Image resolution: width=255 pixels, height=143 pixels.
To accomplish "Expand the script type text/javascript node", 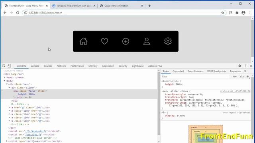I will click(x=7, y=141).
